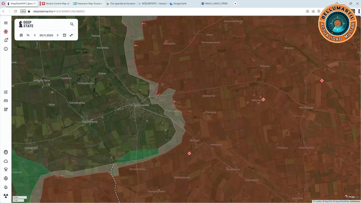Click the red marker near Novozlatopil road

click(322, 81)
